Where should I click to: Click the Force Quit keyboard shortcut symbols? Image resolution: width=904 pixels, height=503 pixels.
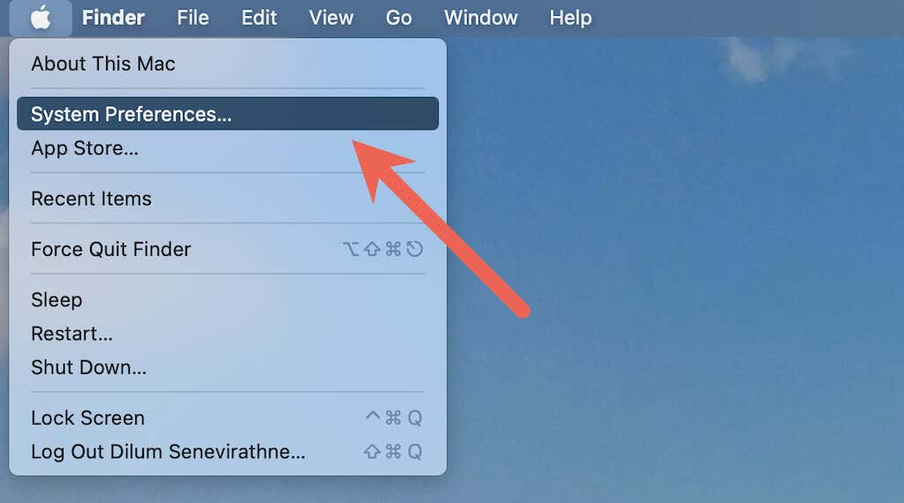[383, 249]
